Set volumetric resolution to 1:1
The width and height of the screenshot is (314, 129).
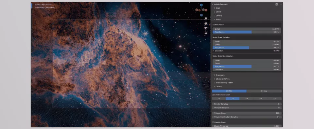(x=219, y=99)
